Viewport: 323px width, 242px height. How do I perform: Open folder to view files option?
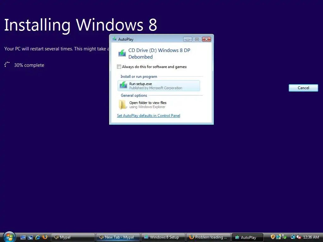coord(159,105)
